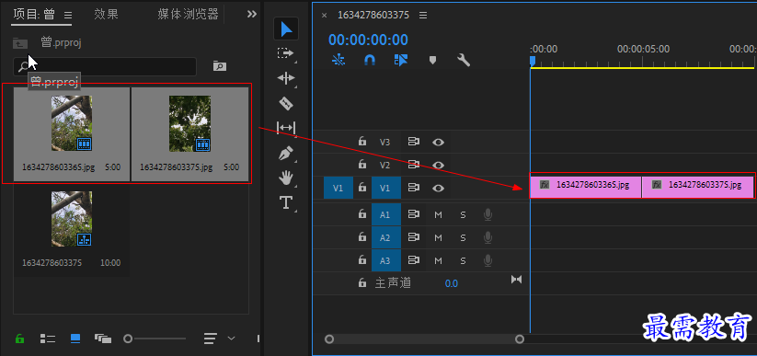This screenshot has height=356, width=757.
Task: Toggle sync lock on V2 track
Action: [x=413, y=166]
